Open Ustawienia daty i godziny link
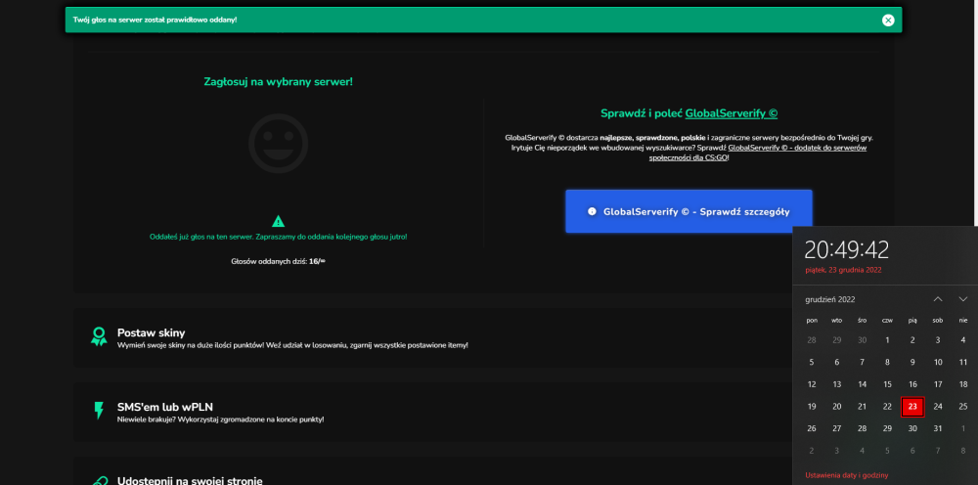The image size is (978, 485). tap(846, 475)
